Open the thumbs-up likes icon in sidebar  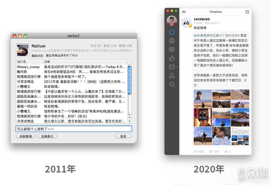click(172, 58)
